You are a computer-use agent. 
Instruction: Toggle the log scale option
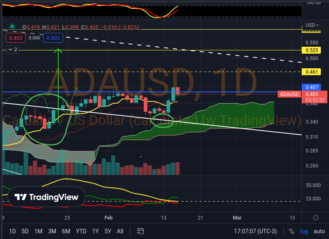[304, 231]
